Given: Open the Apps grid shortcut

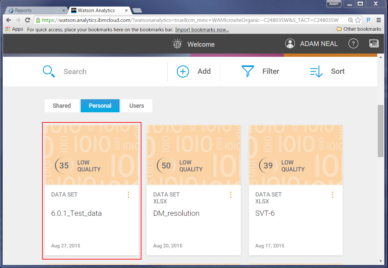Looking at the screenshot, I should coord(14,29).
